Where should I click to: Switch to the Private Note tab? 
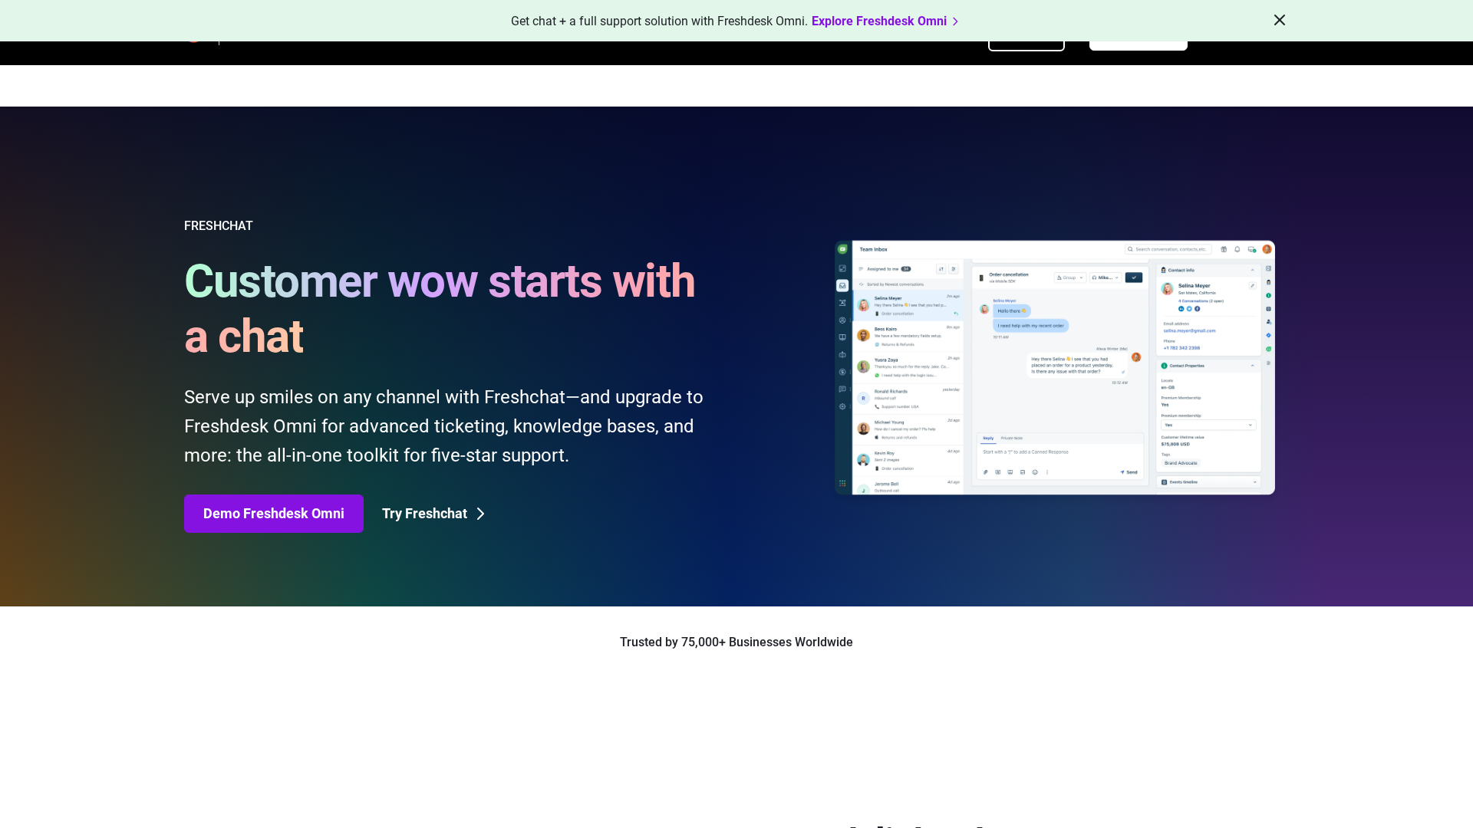tap(1011, 439)
